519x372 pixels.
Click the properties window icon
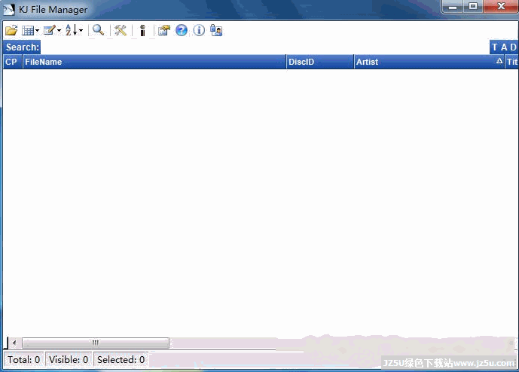coord(164,30)
